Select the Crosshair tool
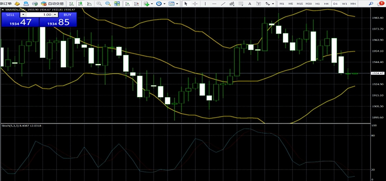 tap(195, 4)
